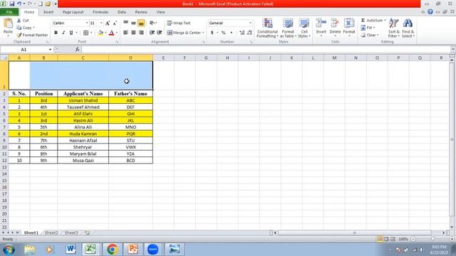Toggle Underline formatting
Screen dimensions: 456x256
[x=71, y=33]
